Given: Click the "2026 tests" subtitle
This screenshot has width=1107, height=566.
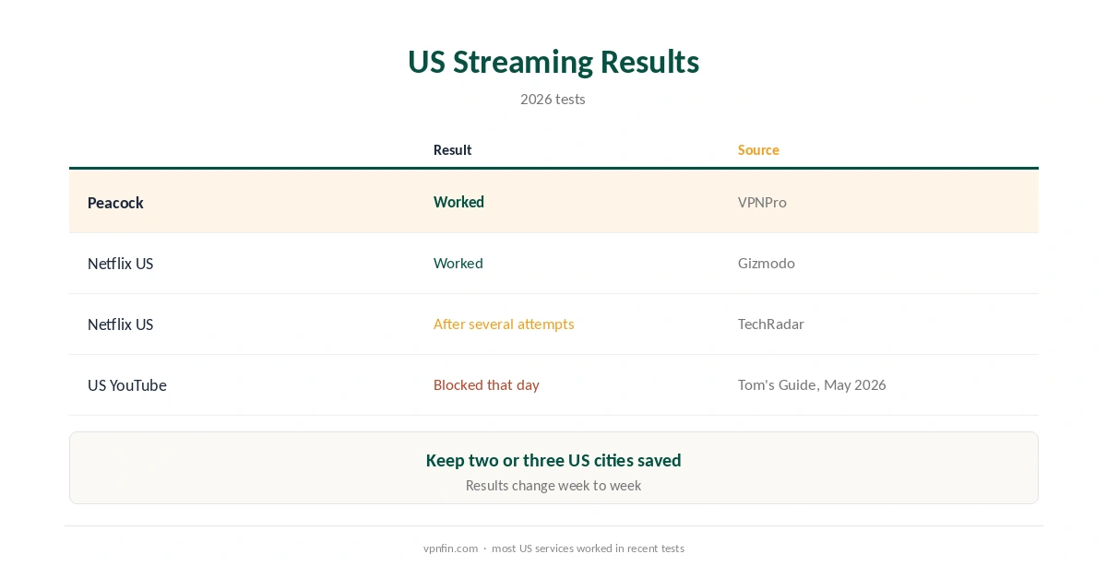Looking at the screenshot, I should click(553, 99).
